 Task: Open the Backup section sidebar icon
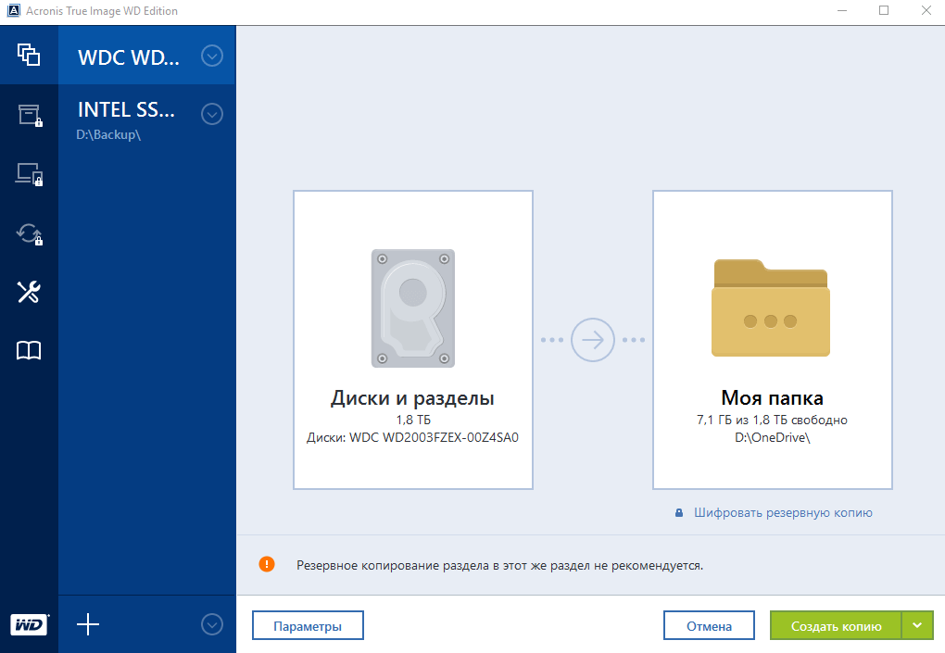click(29, 55)
